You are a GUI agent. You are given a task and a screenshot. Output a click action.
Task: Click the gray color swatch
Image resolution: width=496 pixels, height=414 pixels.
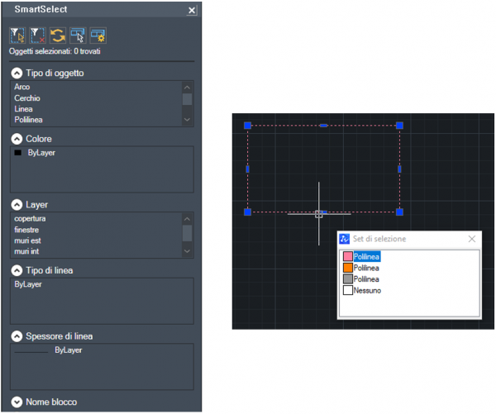[348, 278]
